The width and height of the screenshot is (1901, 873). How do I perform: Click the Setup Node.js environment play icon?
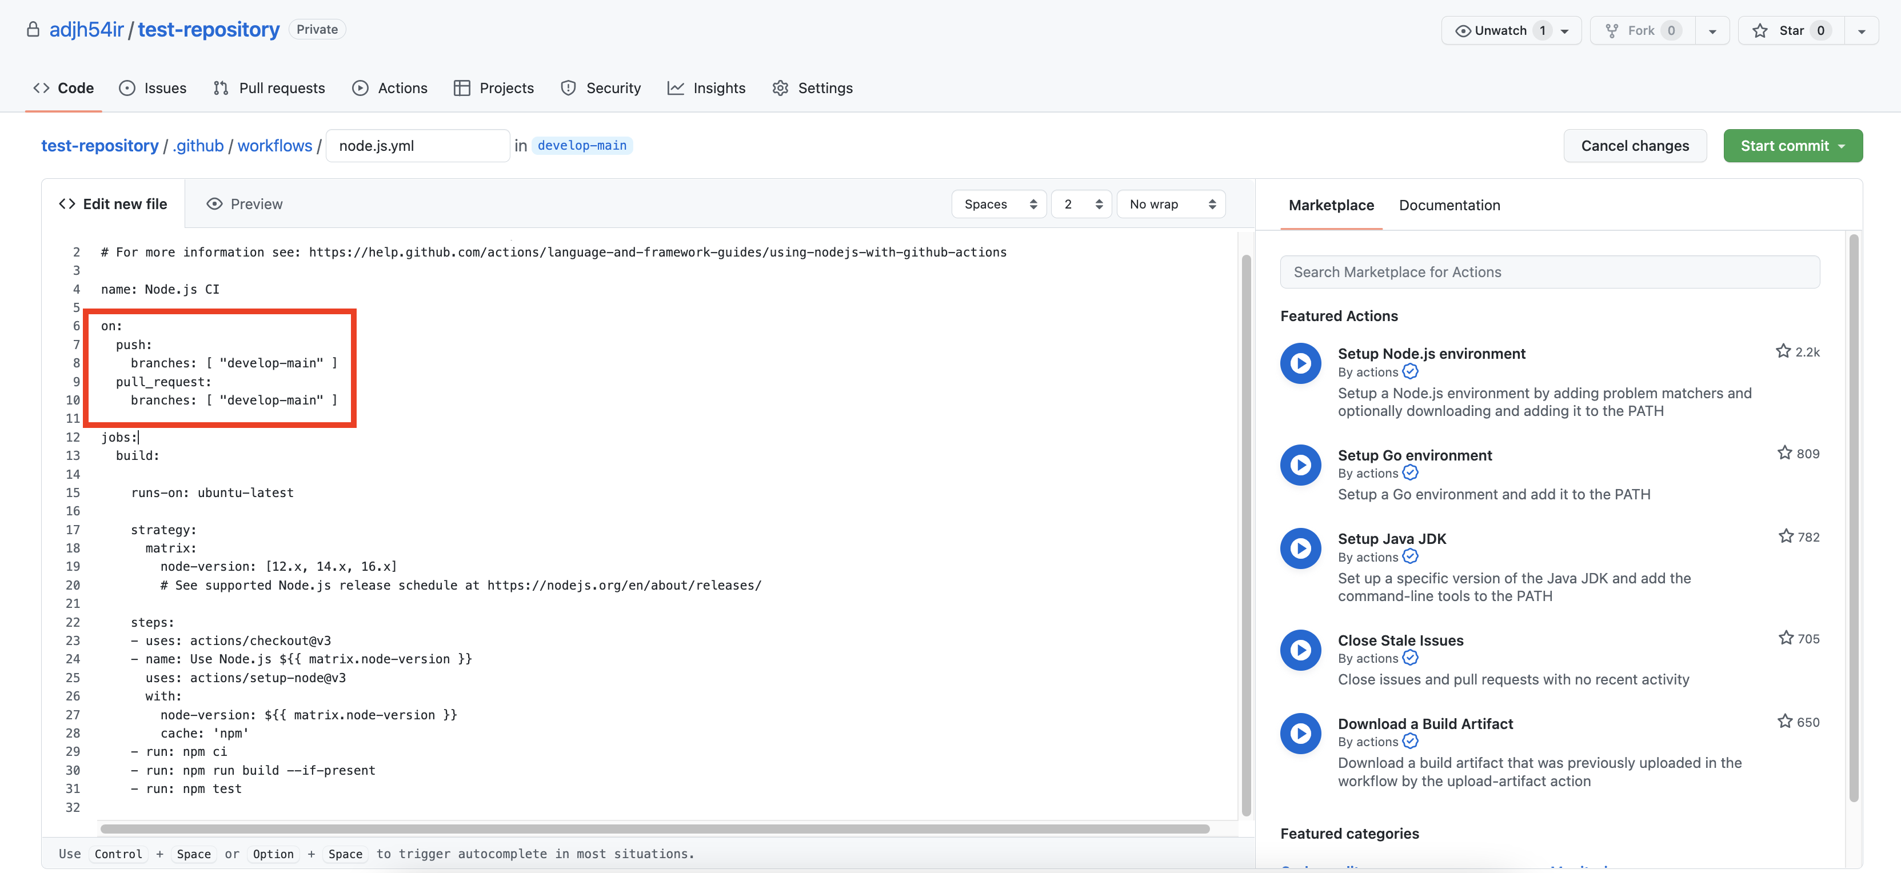(1300, 363)
